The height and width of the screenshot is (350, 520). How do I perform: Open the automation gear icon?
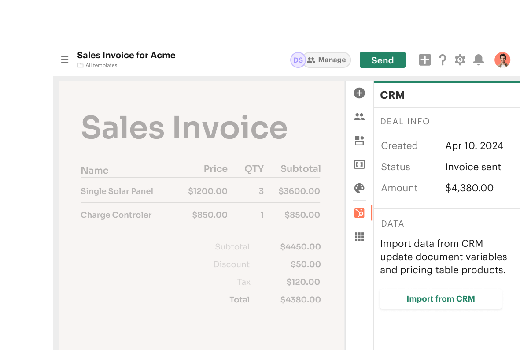click(x=460, y=60)
